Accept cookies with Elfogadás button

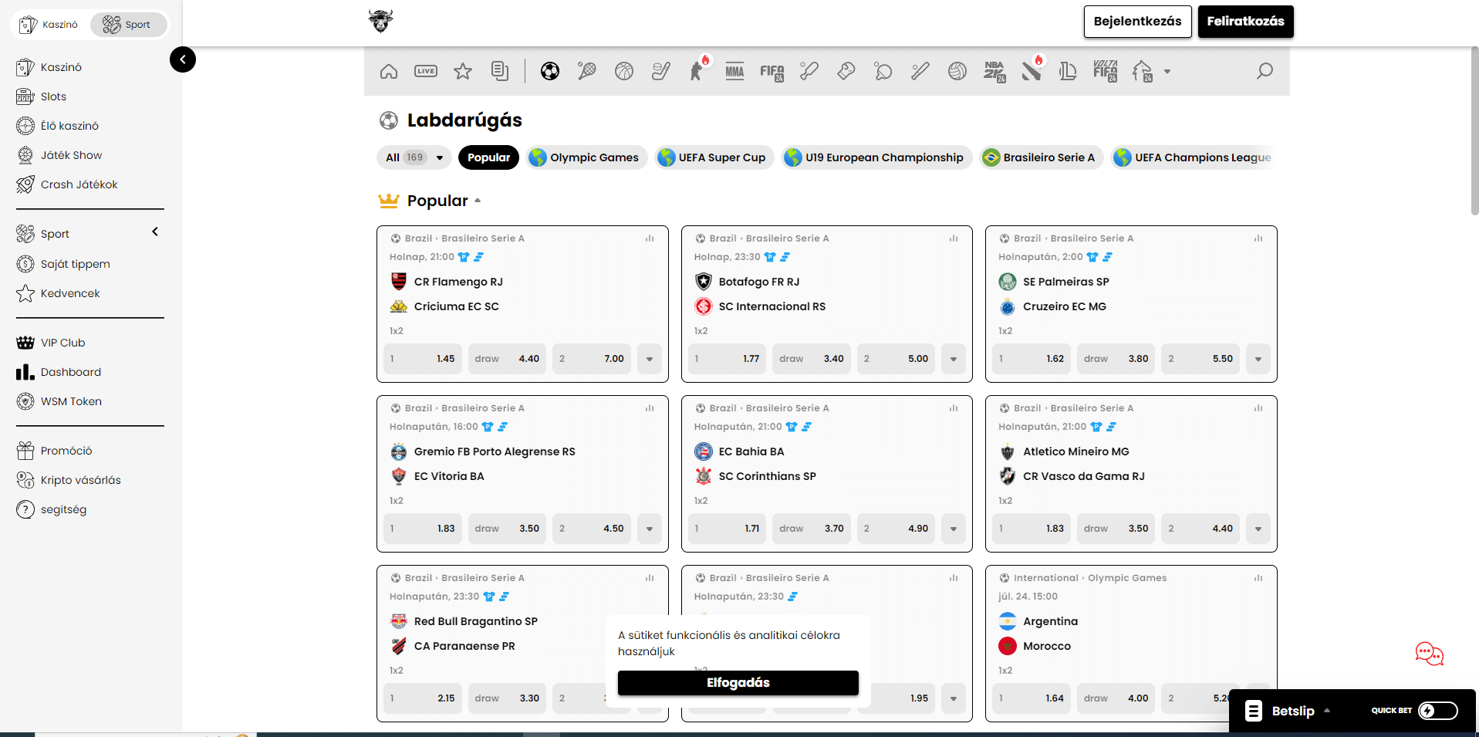pos(738,683)
